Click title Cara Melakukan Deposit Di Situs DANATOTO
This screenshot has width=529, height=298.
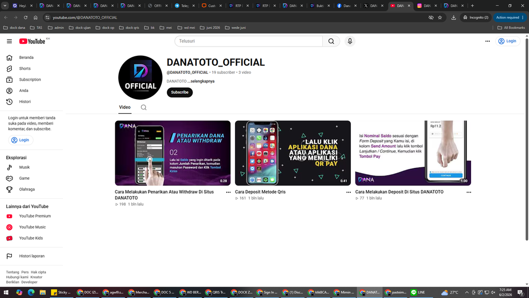399,192
